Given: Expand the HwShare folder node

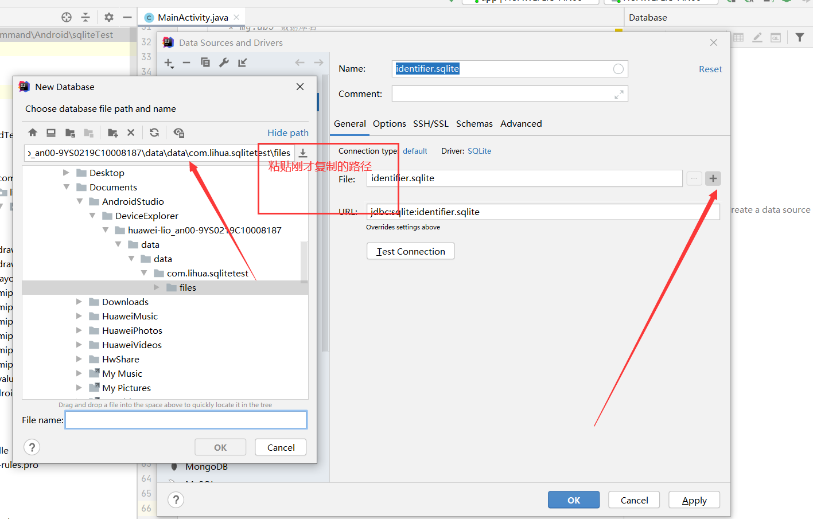Looking at the screenshot, I should [x=79, y=359].
